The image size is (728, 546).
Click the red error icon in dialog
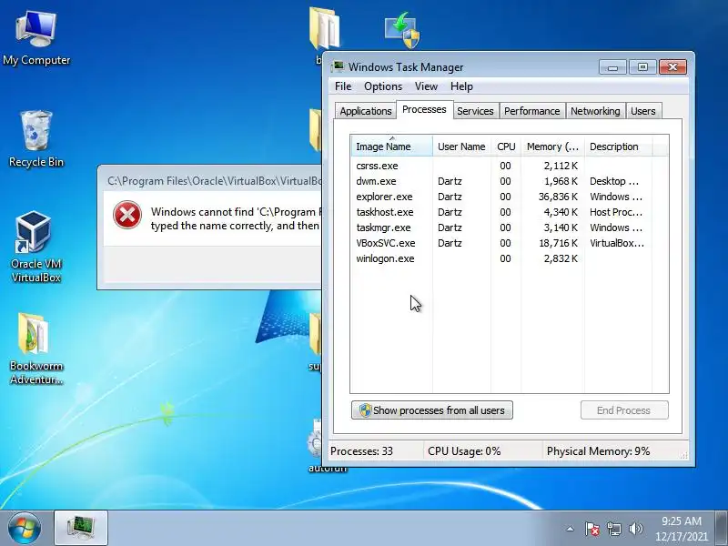pyautogui.click(x=127, y=215)
